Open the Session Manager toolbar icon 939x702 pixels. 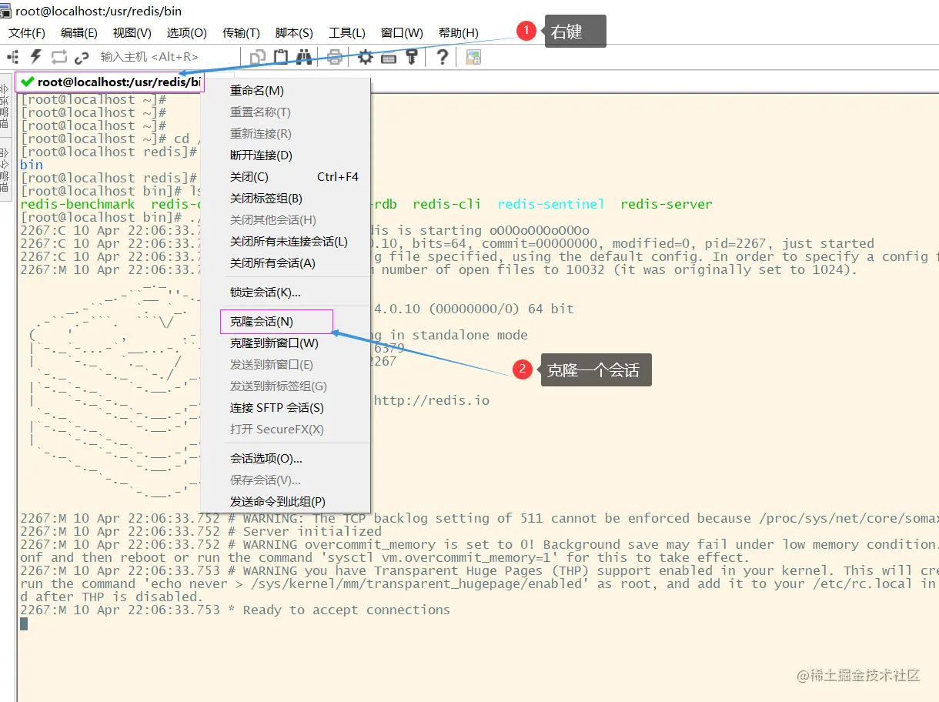[x=13, y=56]
